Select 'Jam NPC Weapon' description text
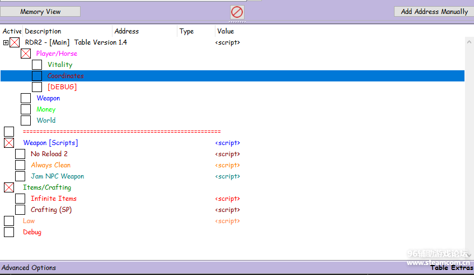Screen dimensions: 474x275 (x=58, y=176)
